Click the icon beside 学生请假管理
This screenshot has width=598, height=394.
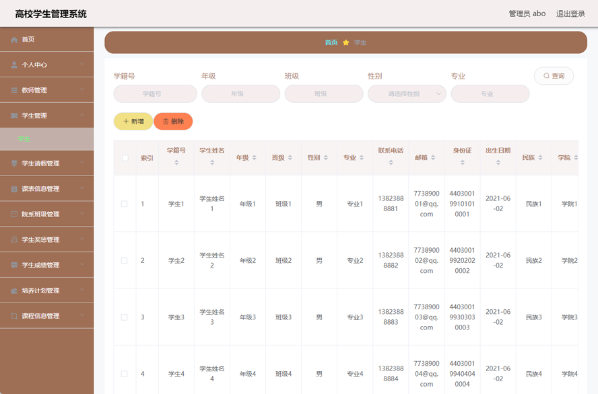(14, 163)
